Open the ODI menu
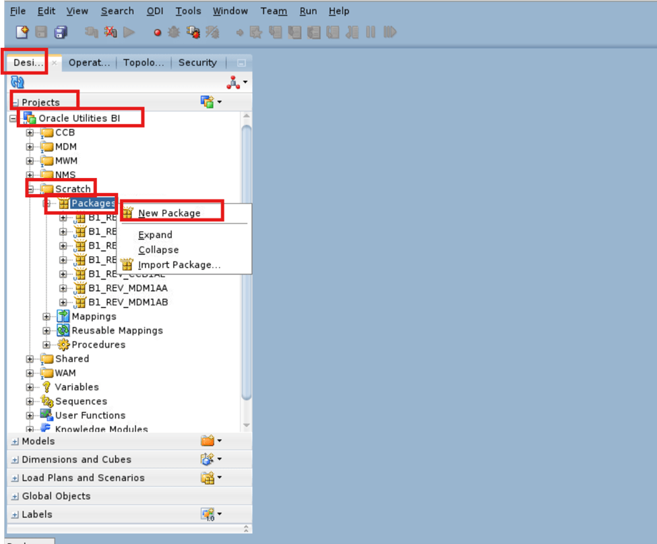Viewport: 657px width, 544px height. point(154,11)
